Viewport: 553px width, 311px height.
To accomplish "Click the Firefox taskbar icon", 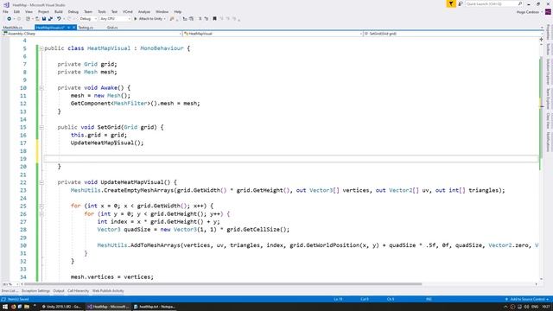I will click(x=14, y=307).
